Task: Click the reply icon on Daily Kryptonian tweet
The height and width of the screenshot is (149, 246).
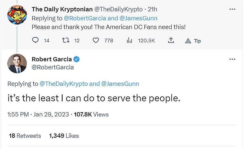Action: [36, 40]
